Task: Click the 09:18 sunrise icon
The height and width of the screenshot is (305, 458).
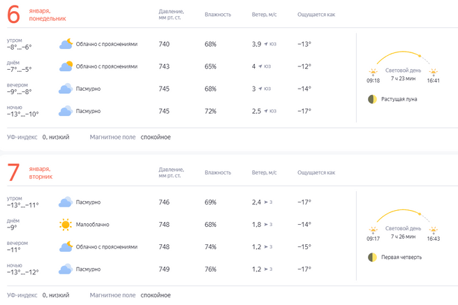Action: (x=373, y=71)
